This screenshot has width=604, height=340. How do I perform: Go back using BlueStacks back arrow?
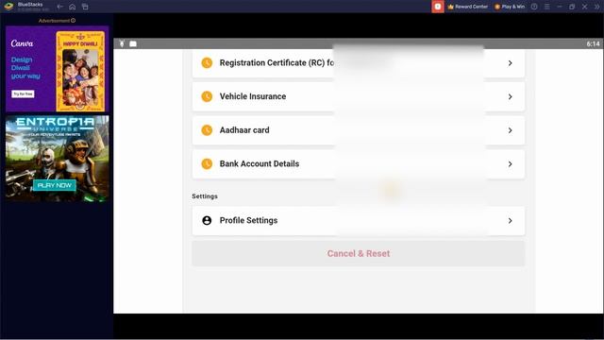click(x=59, y=7)
